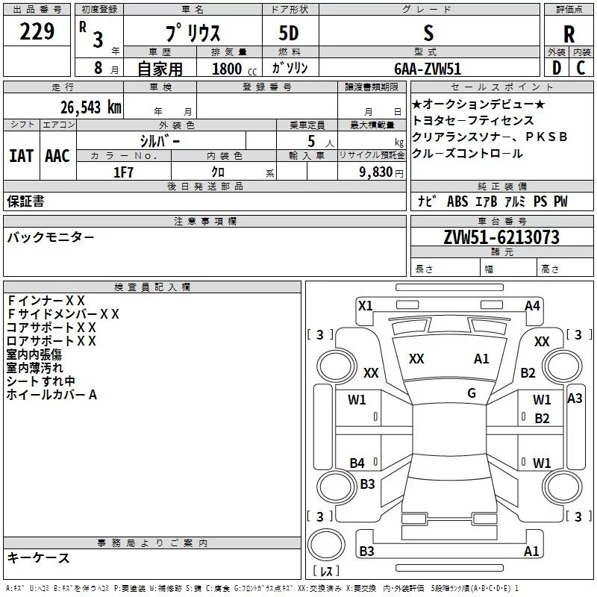Select the 保証書 documents entry

click(25, 201)
